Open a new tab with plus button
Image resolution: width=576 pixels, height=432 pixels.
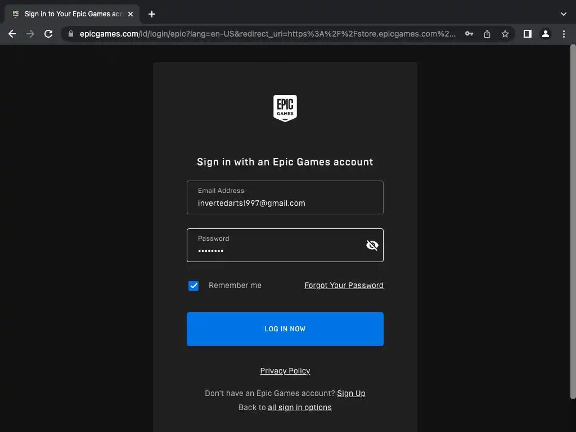152,14
